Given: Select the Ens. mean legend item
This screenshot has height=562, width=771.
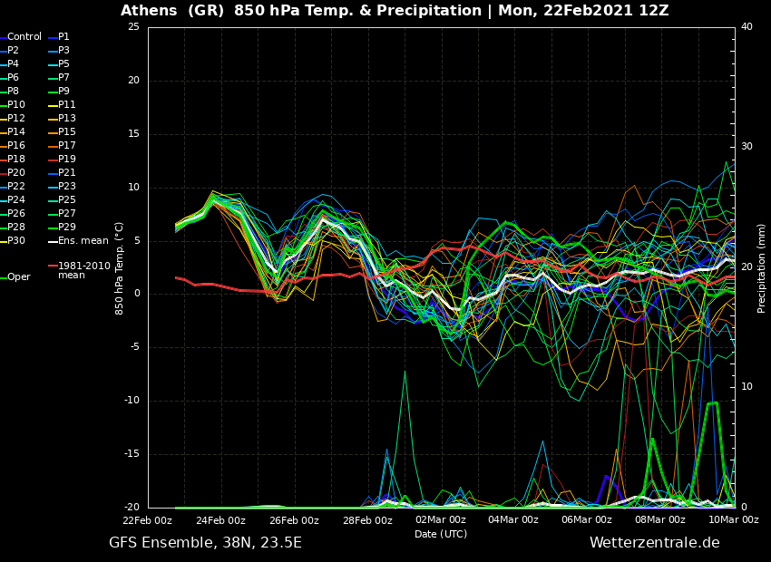Looking at the screenshot, I should [x=83, y=241].
